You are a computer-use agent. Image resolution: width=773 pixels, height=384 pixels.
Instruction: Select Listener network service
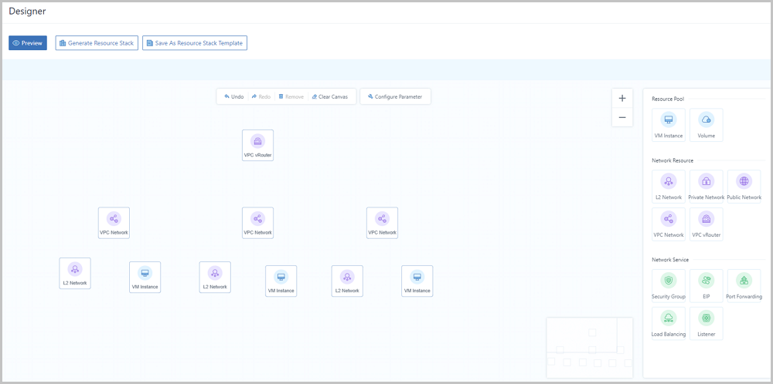[706, 324]
